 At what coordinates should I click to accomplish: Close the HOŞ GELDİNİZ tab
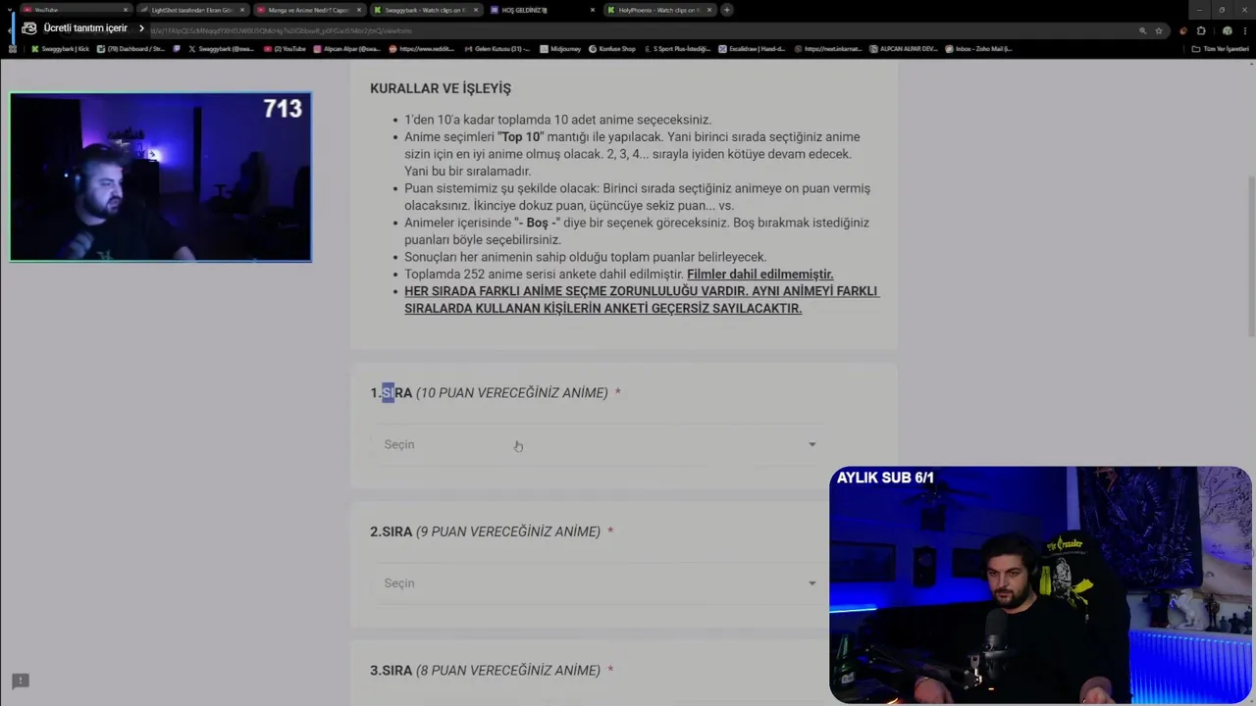click(x=593, y=10)
